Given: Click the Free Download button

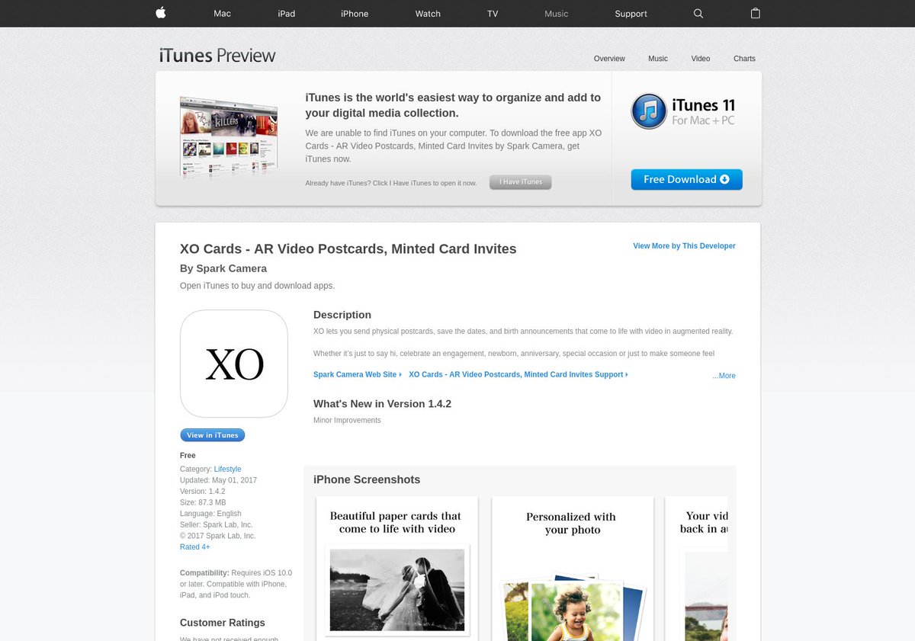Looking at the screenshot, I should [686, 180].
